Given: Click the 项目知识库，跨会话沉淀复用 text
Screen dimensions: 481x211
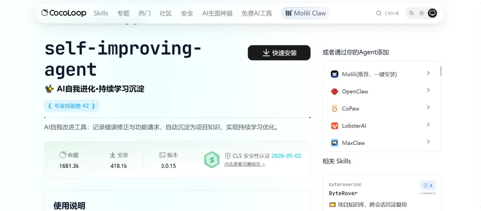Looking at the screenshot, I should pos(372,205).
